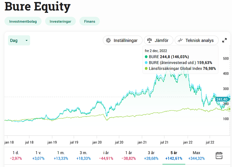Click the BURE 244,8 (146,03%) value
The image size is (232, 167).
pos(169,57)
